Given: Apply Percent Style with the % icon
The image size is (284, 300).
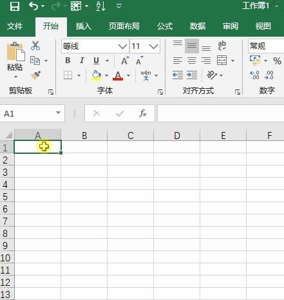Looking at the screenshot, I should [x=278, y=61].
